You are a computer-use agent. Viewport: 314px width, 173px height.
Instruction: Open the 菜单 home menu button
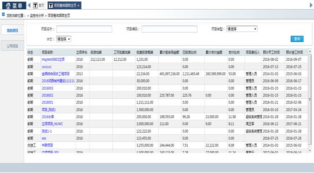[x=14, y=6]
